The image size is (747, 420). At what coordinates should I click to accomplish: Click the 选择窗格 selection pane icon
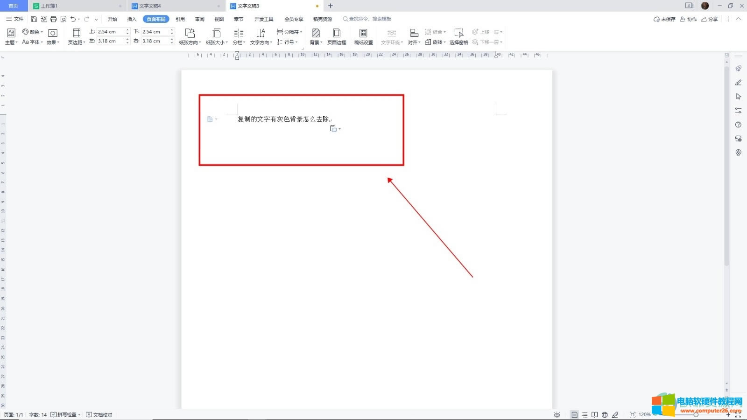coord(459,36)
